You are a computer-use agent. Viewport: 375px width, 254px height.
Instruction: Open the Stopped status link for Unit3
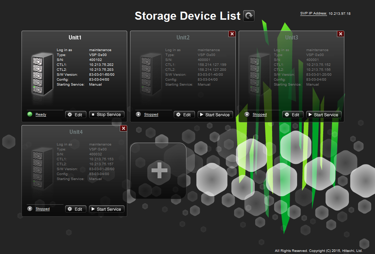[260, 114]
